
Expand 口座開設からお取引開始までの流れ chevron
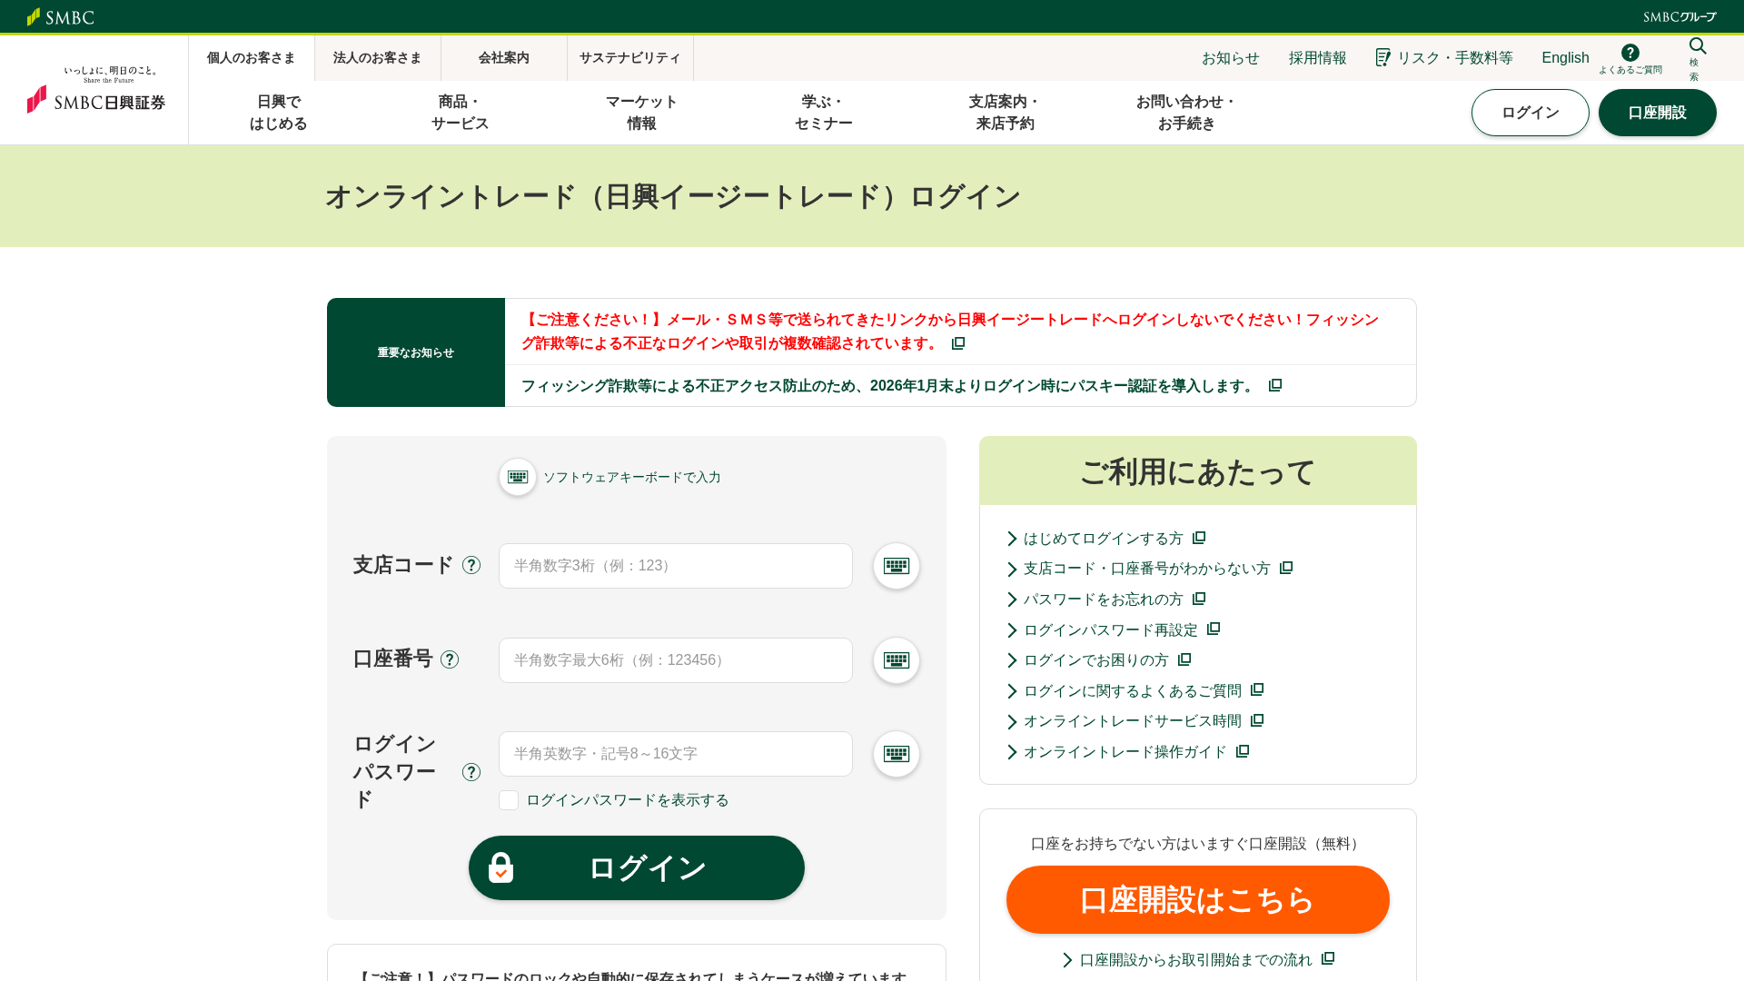coord(1066,959)
